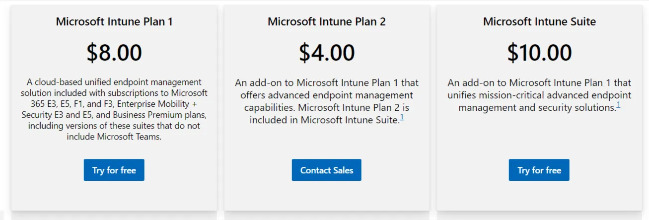649x220 pixels.
Task: Click the Contact Sales button
Action: [x=327, y=170]
